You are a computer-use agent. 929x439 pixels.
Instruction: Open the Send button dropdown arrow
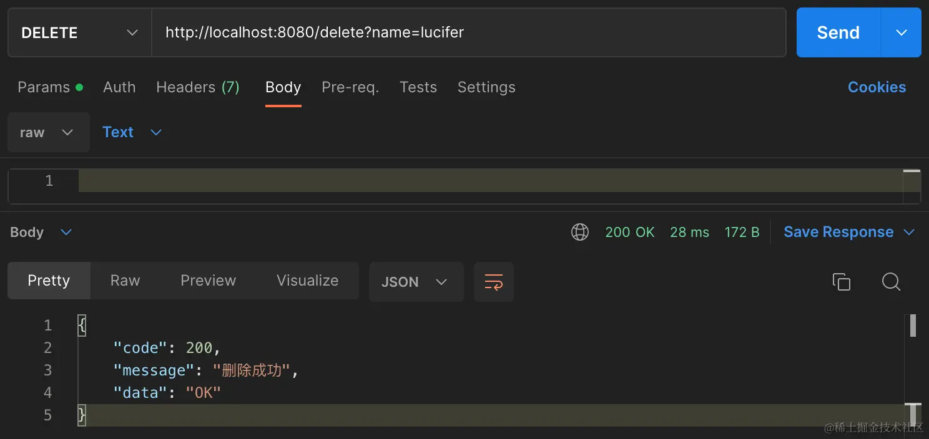[901, 32]
